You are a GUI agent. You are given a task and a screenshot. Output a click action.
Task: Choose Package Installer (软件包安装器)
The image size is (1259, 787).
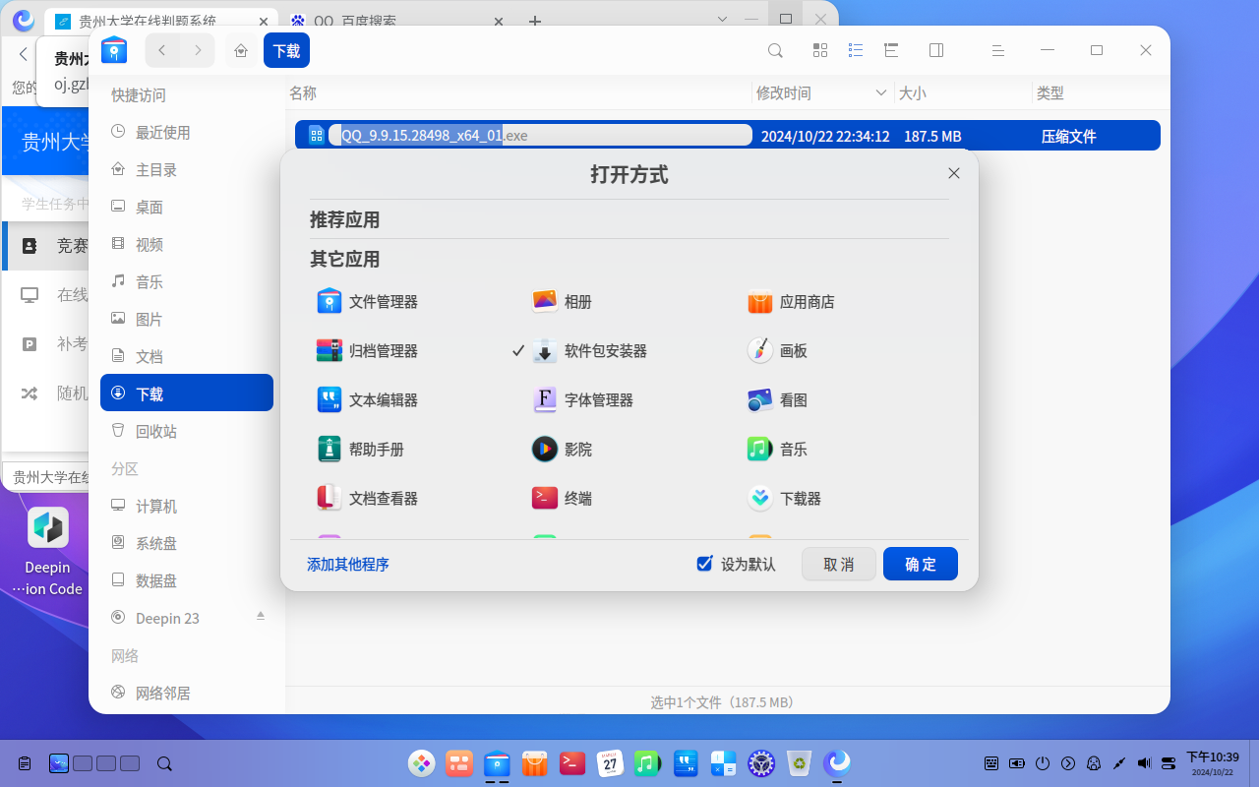tap(589, 351)
